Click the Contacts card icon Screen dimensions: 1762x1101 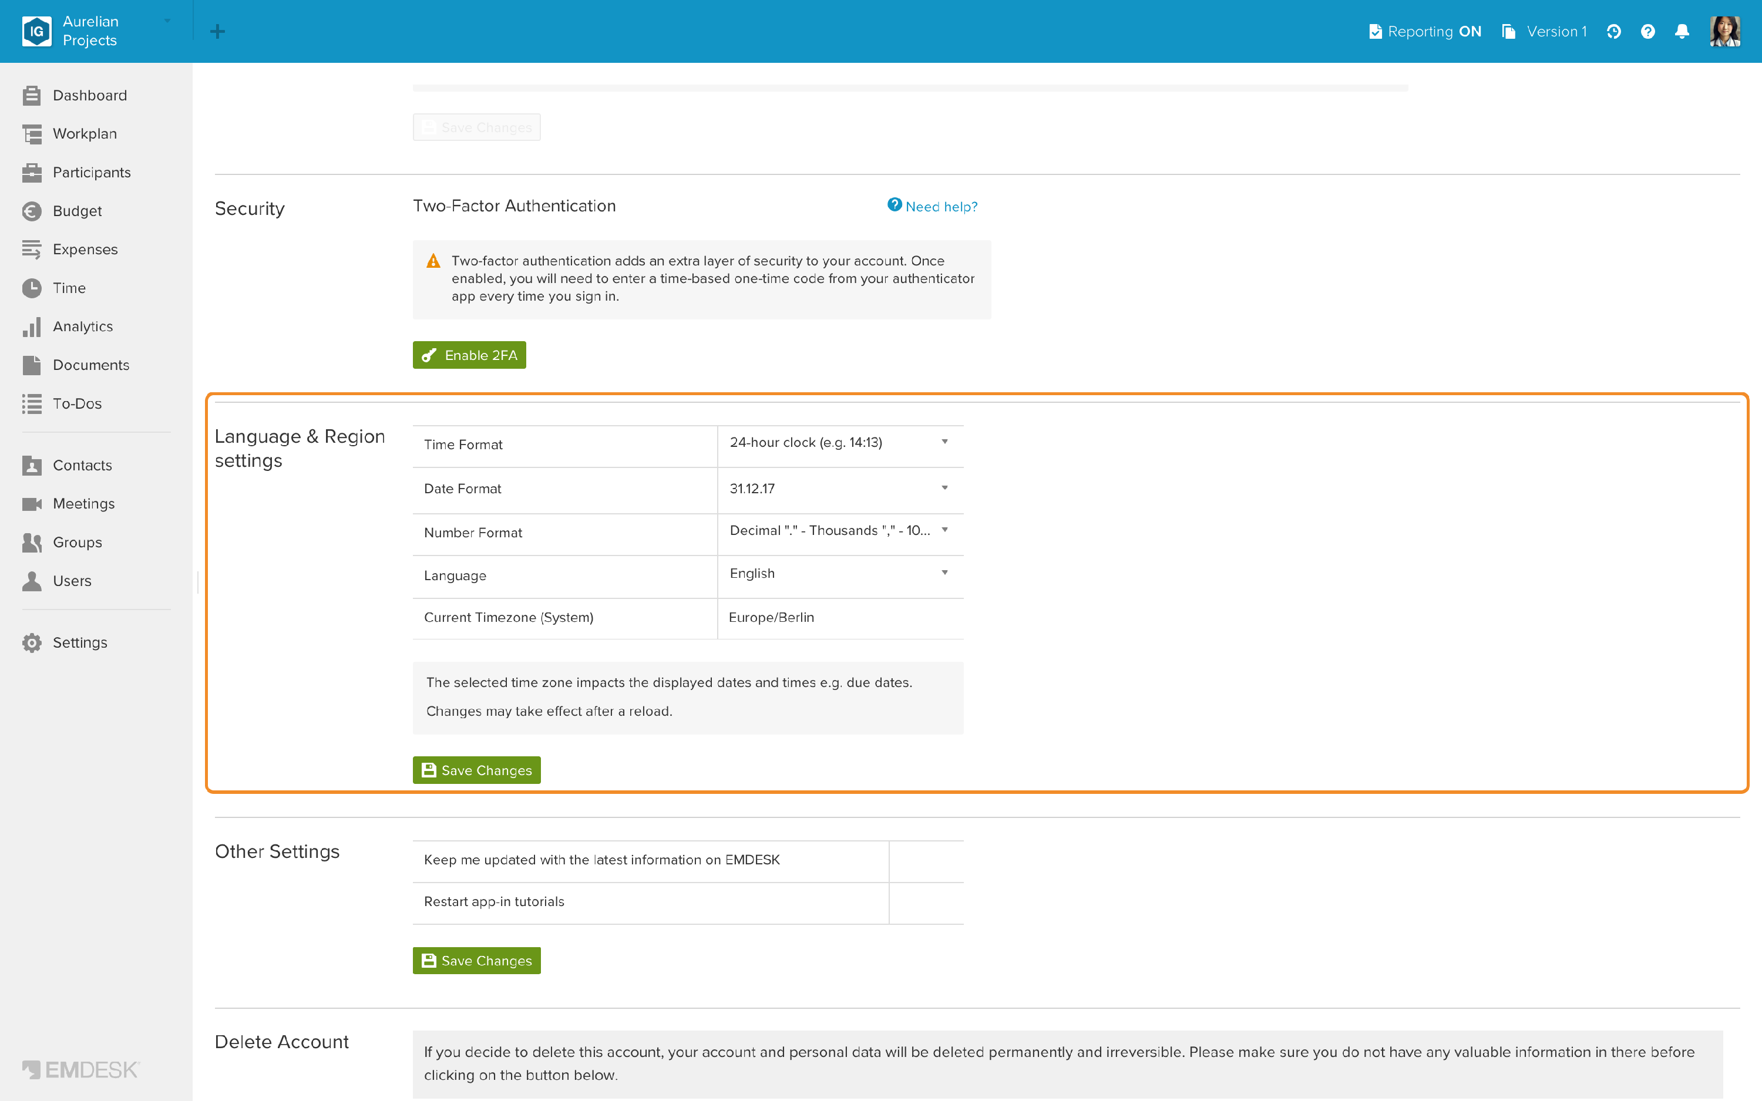click(x=31, y=465)
